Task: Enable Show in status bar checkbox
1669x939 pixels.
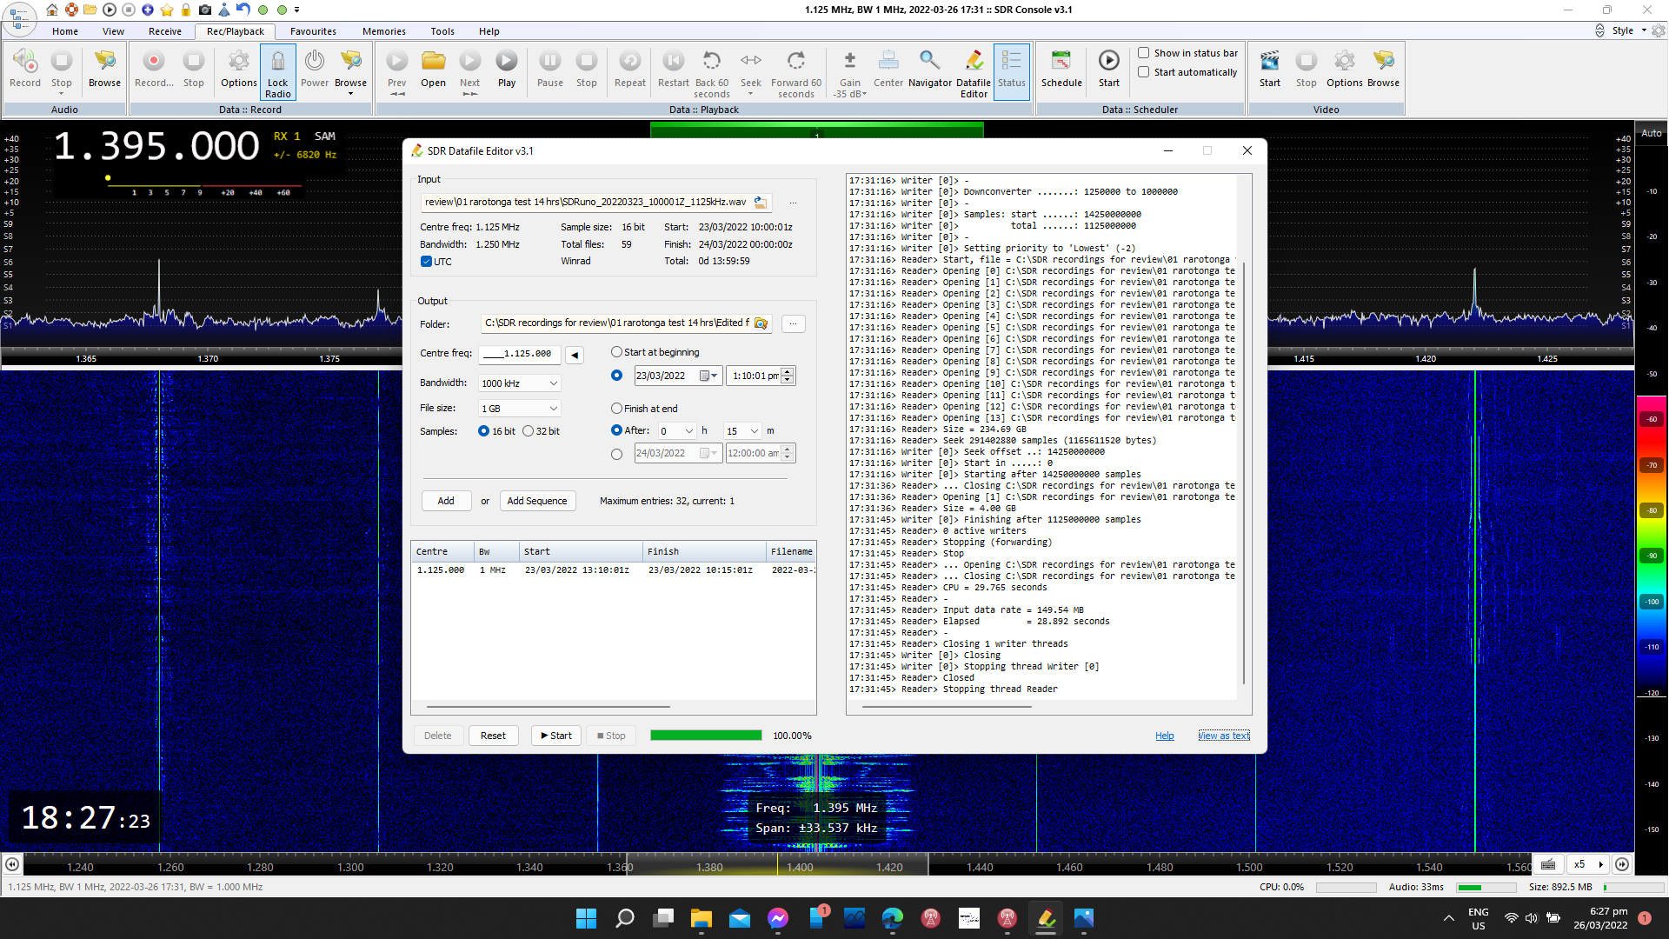Action: point(1144,53)
